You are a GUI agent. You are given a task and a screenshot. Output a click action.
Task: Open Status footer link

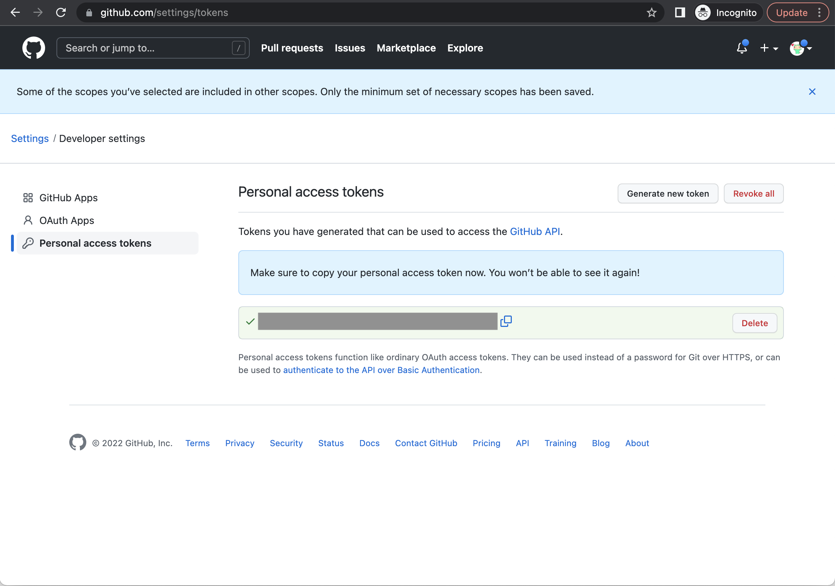331,443
